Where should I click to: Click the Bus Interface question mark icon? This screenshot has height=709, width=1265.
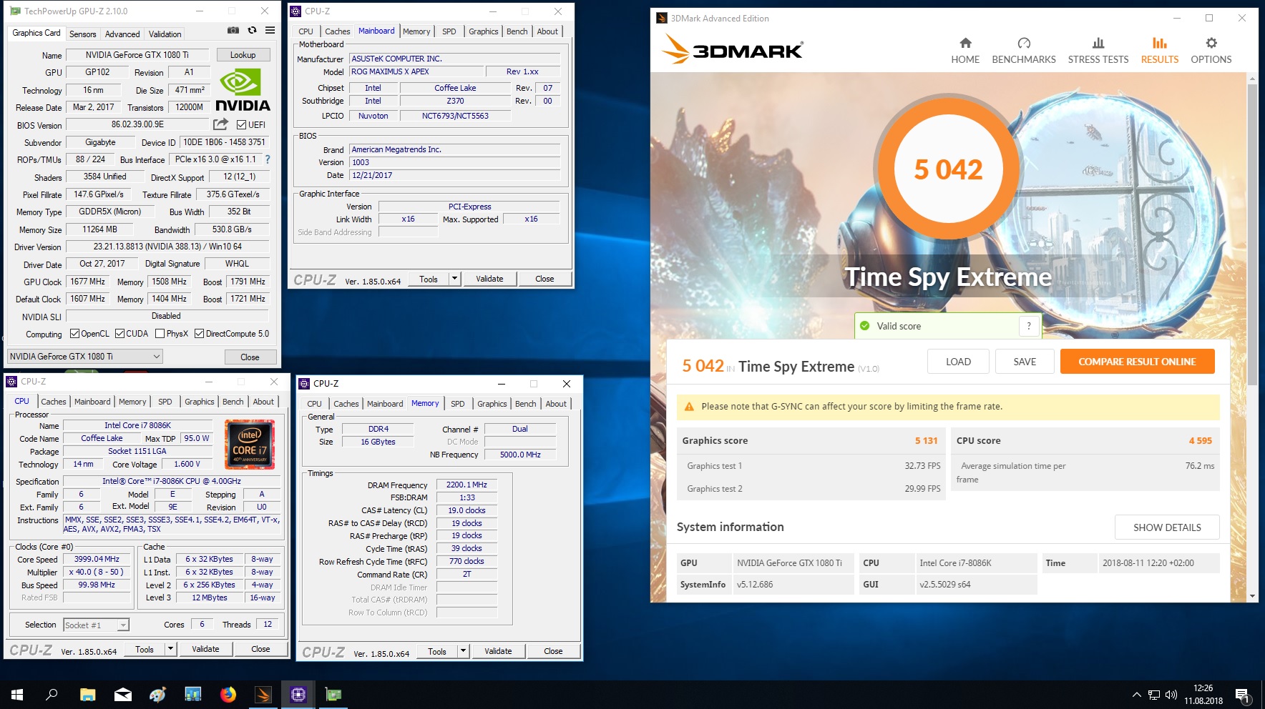point(268,159)
